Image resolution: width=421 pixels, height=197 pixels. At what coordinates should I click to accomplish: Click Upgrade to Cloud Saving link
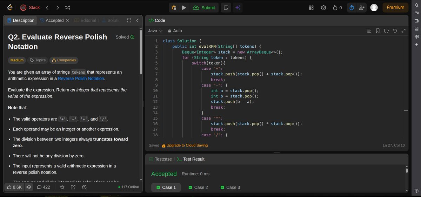(x=185, y=145)
